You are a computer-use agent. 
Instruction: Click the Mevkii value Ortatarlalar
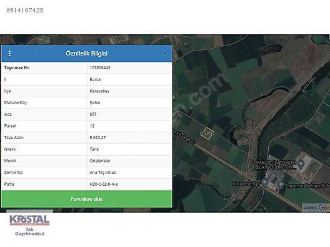click(100, 161)
